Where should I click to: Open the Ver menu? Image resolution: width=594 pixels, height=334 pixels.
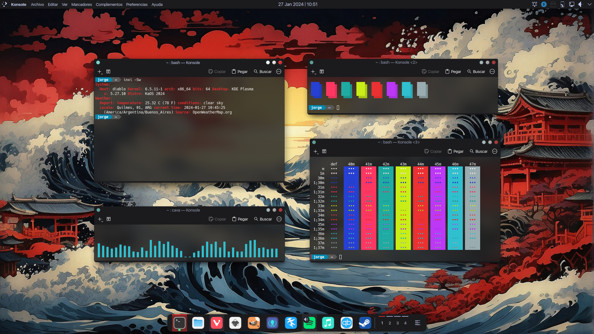tap(64, 4)
